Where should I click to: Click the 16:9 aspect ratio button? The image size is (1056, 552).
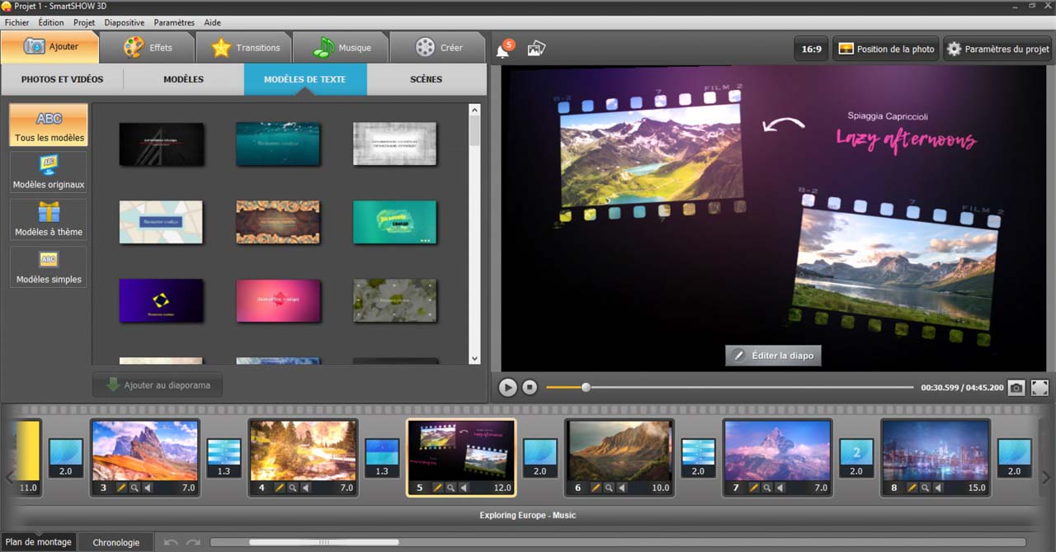point(811,49)
